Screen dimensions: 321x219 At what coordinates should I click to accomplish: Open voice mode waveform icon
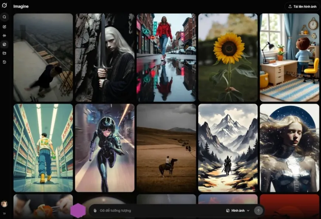pyautogui.click(x=4, y=35)
